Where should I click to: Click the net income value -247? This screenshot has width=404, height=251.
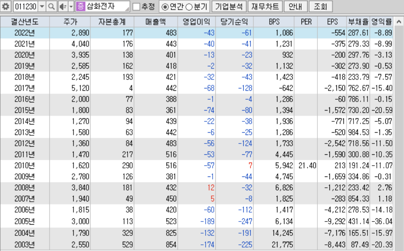pyautogui.click(x=245, y=222)
